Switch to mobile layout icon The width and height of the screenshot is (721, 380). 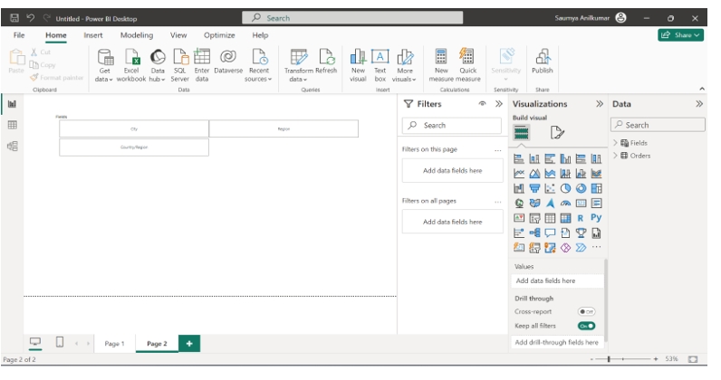(60, 342)
